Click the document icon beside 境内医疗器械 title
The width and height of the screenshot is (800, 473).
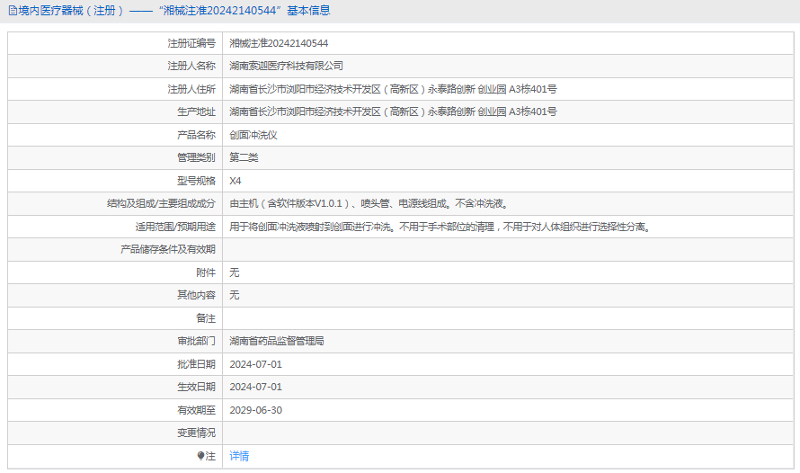point(13,11)
